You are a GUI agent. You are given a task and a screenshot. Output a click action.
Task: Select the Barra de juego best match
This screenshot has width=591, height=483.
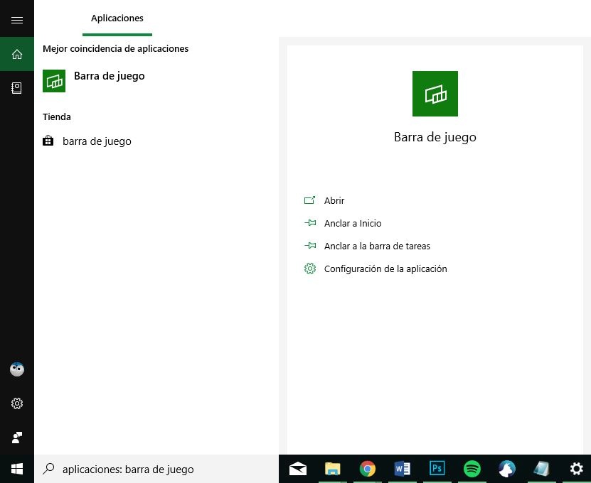click(x=156, y=80)
